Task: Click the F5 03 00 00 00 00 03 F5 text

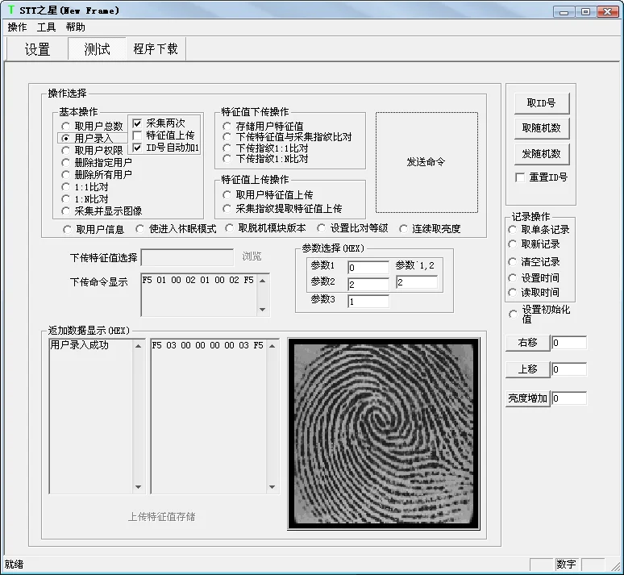Action: pyautogui.click(x=207, y=345)
